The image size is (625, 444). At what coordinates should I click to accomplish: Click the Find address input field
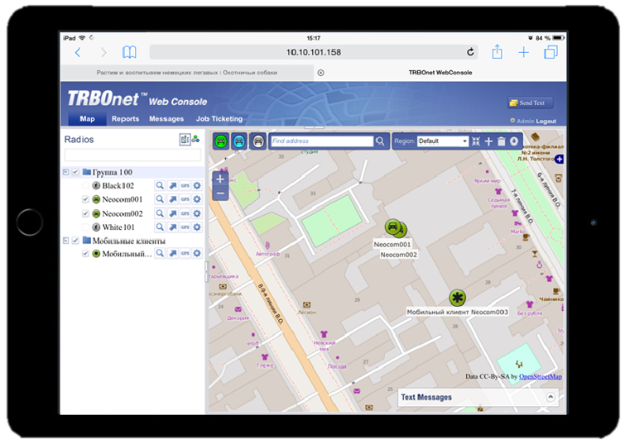click(322, 141)
